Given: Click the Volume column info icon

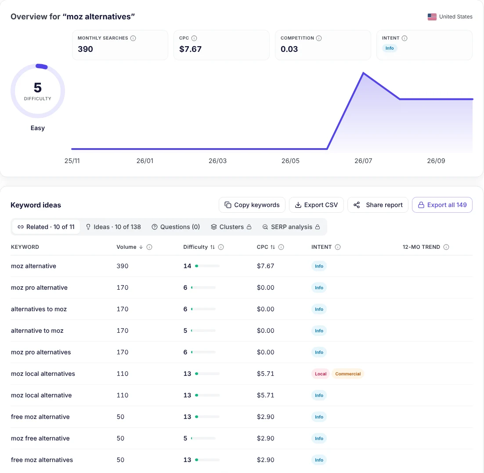Looking at the screenshot, I should coord(149,247).
